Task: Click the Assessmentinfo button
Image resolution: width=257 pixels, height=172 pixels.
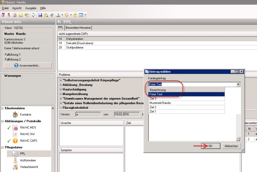Action: [28, 66]
